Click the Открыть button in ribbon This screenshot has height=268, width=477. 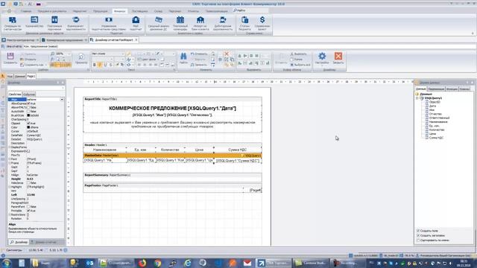click(28, 60)
